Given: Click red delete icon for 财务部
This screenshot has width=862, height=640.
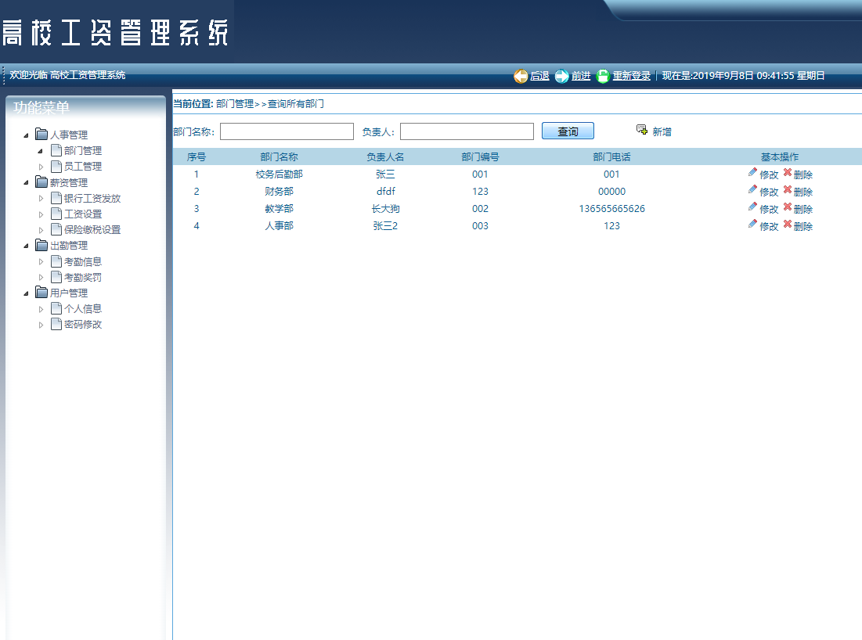Looking at the screenshot, I should [x=788, y=189].
